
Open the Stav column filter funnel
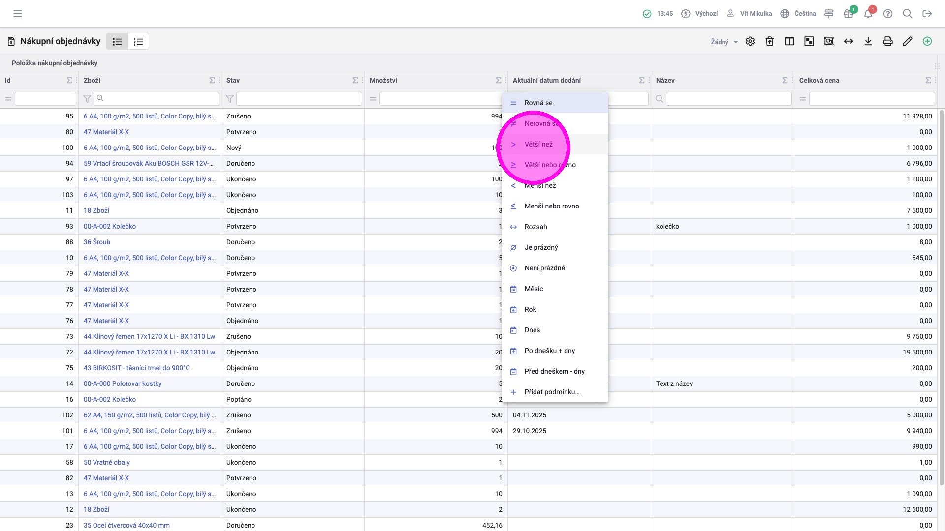click(x=230, y=99)
